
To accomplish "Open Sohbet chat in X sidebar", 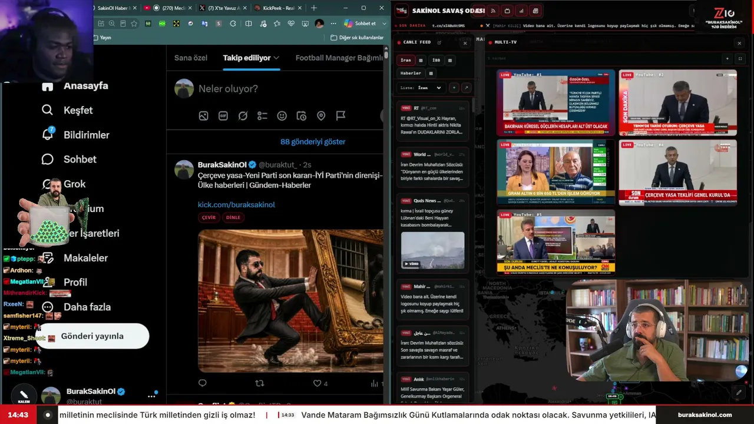I will tap(69, 159).
